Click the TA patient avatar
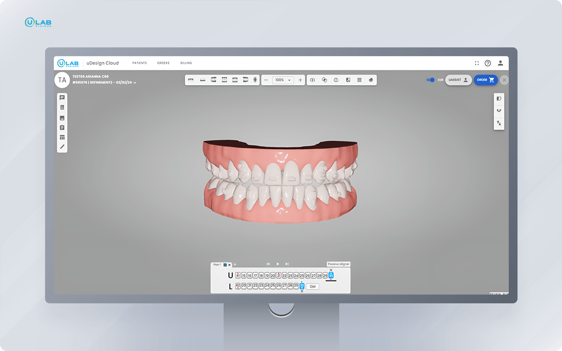The image size is (562, 351). tap(62, 80)
